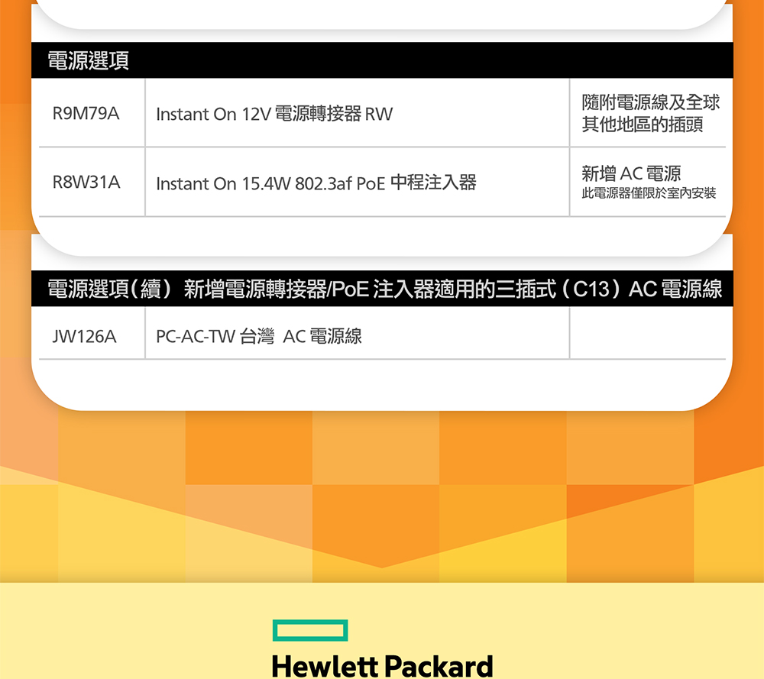Click the 隨附電源線及全球 note text
The height and width of the screenshot is (679, 764).
click(x=650, y=102)
